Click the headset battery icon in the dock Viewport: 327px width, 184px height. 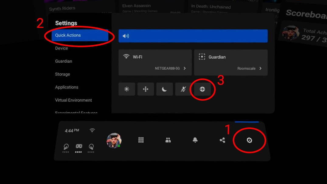(78, 146)
